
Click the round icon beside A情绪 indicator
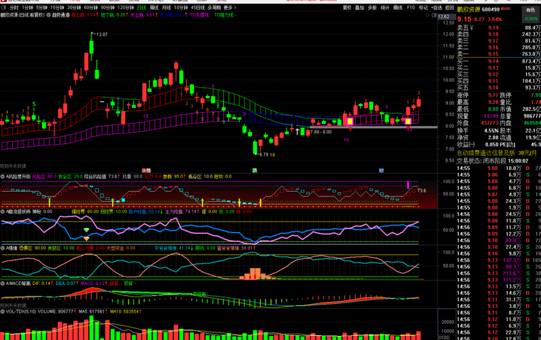[x=3, y=248]
